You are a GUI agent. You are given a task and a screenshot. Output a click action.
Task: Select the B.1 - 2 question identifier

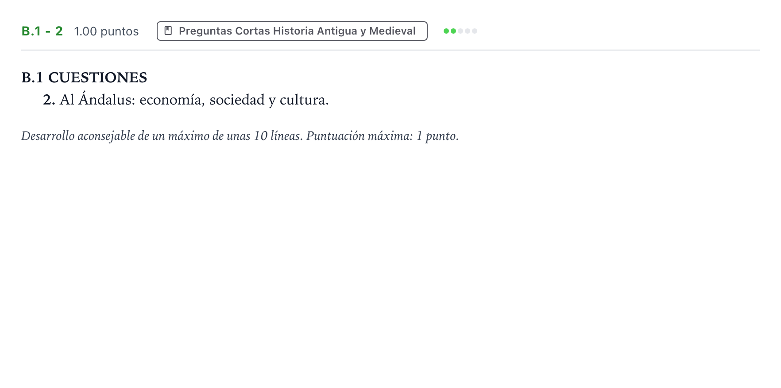pos(42,31)
